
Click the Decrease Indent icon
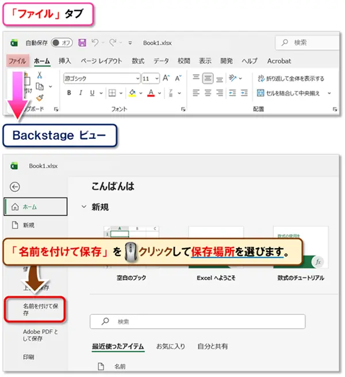click(x=232, y=93)
